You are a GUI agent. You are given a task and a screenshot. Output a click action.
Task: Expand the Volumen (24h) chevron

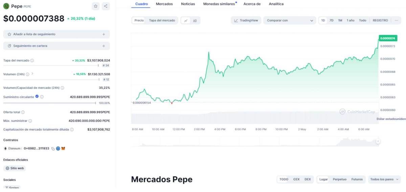(32, 74)
